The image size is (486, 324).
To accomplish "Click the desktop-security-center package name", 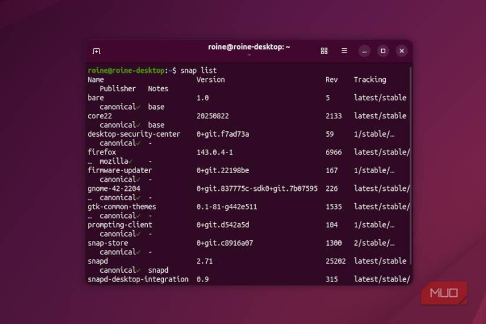I will point(134,134).
